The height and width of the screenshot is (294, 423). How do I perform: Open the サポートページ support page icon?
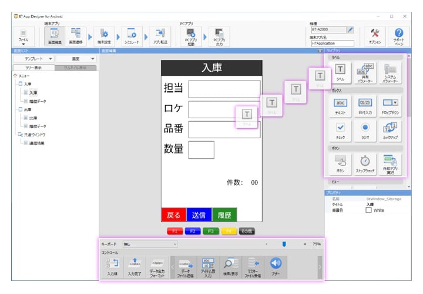(x=399, y=36)
